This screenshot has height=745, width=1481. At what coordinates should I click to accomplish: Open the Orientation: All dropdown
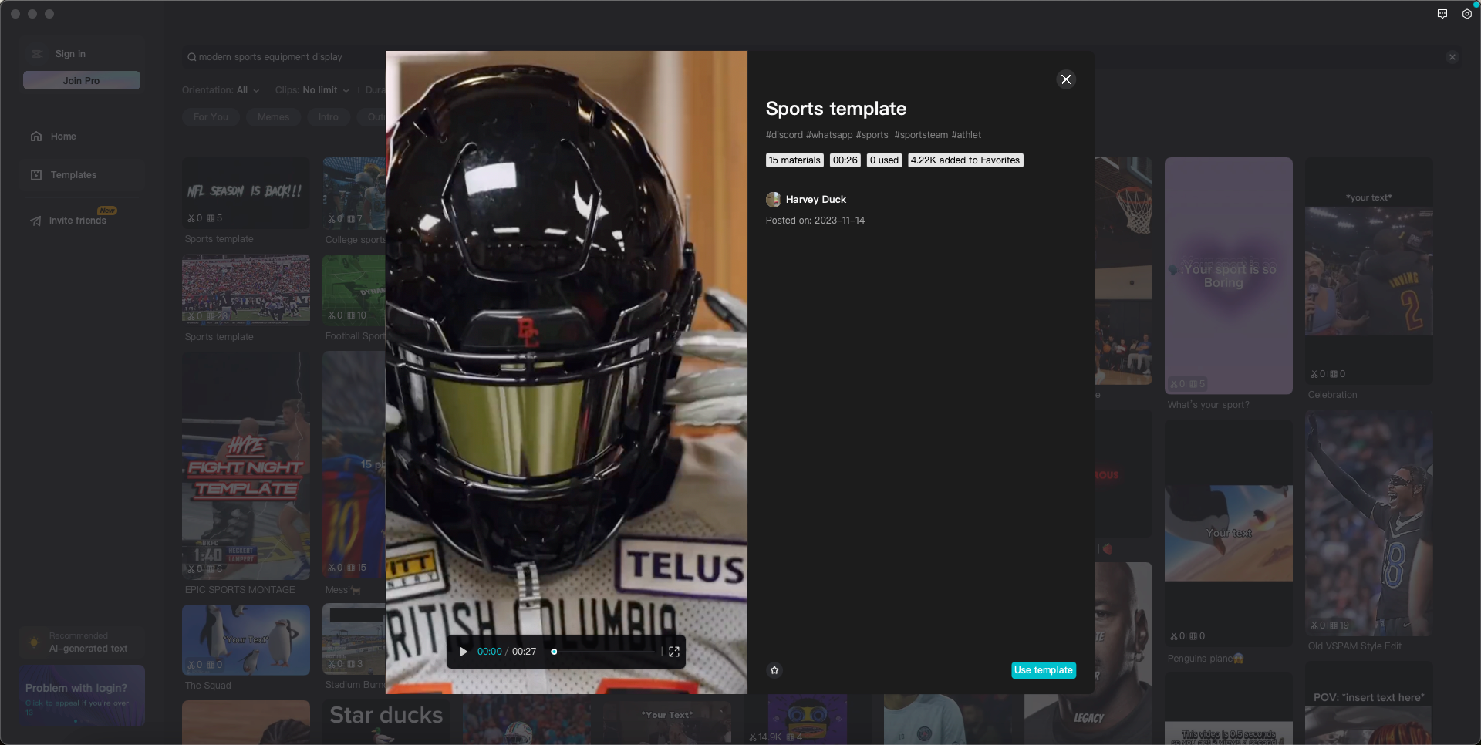point(221,89)
